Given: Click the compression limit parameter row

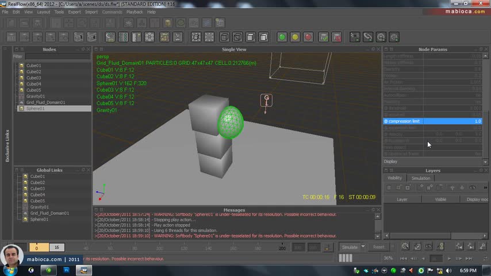Looking at the screenshot, I should tap(432, 121).
